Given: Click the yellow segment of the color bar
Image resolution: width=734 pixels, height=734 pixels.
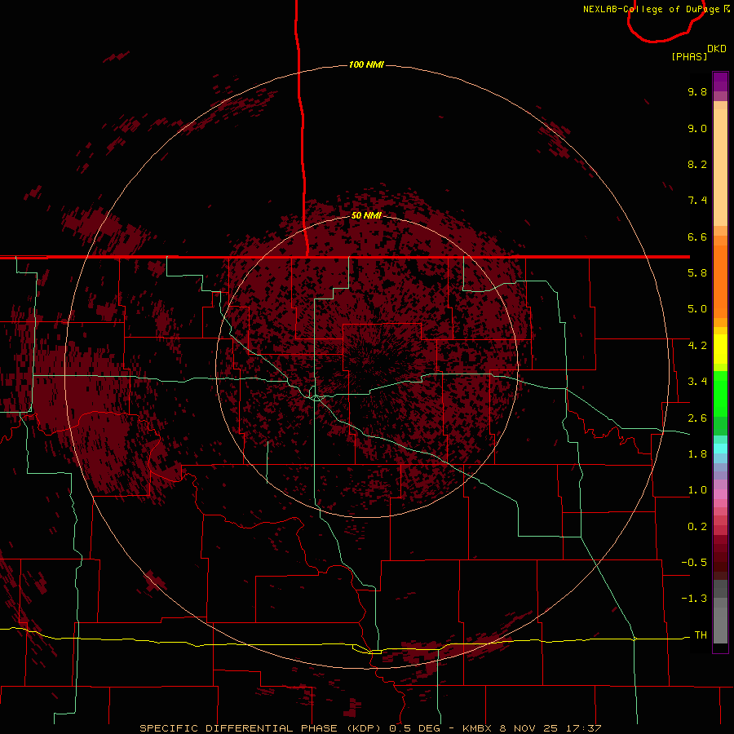Looking at the screenshot, I should click(x=720, y=349).
